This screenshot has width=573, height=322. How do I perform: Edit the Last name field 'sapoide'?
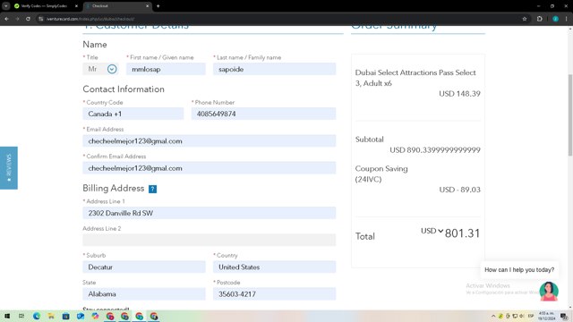[275, 69]
